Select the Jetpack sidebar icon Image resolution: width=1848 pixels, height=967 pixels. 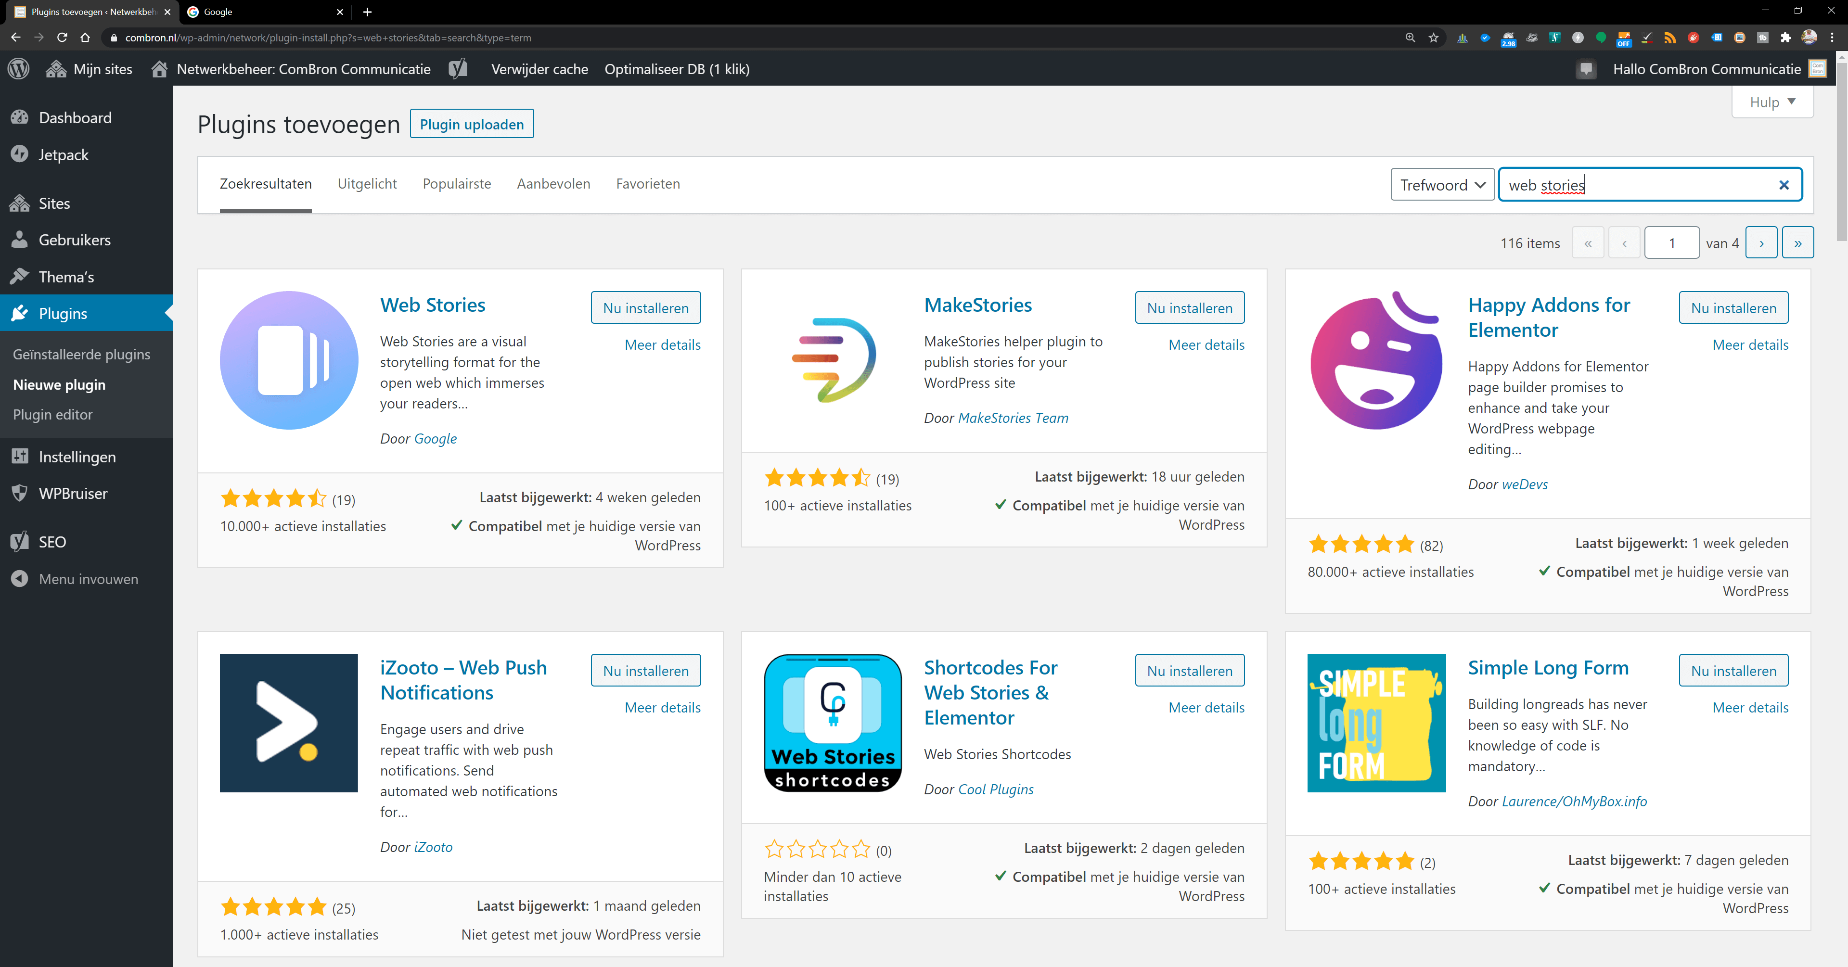tap(19, 153)
